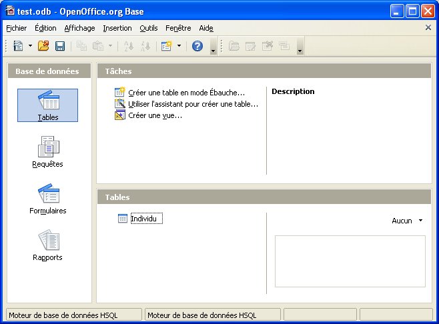Screen dimensions: 439x324
Task: Open the Aucun preview dropdown
Action: tap(407, 221)
